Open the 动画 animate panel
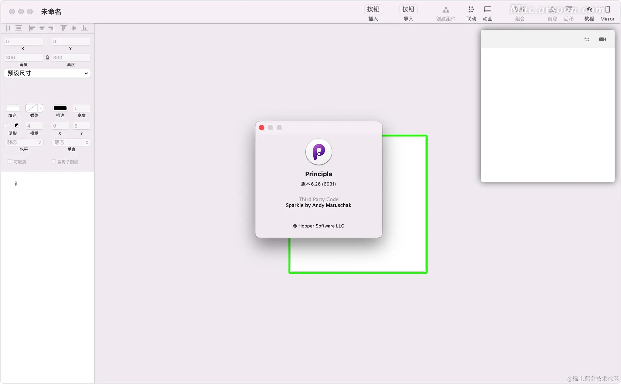 point(487,13)
